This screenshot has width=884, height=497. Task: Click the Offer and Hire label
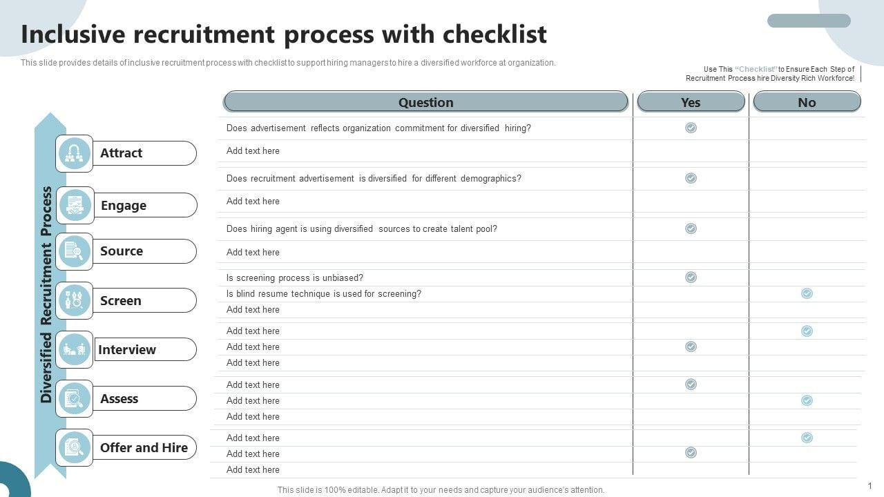coord(144,447)
